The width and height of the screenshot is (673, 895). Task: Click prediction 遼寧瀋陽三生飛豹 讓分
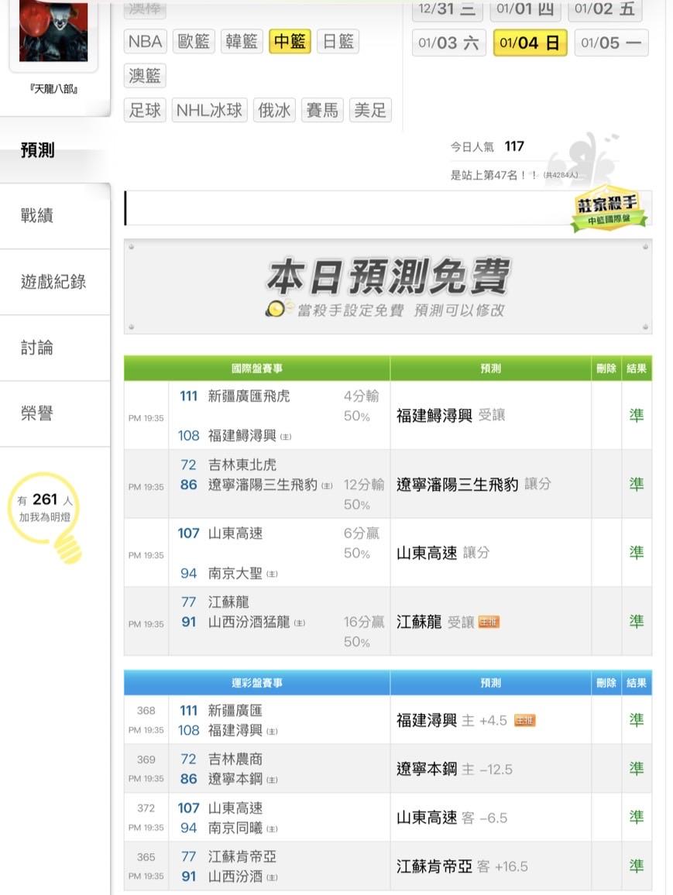click(474, 485)
